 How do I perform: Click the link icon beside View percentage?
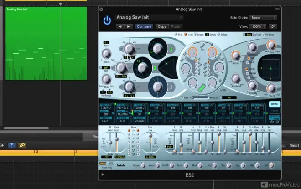coord(273,26)
